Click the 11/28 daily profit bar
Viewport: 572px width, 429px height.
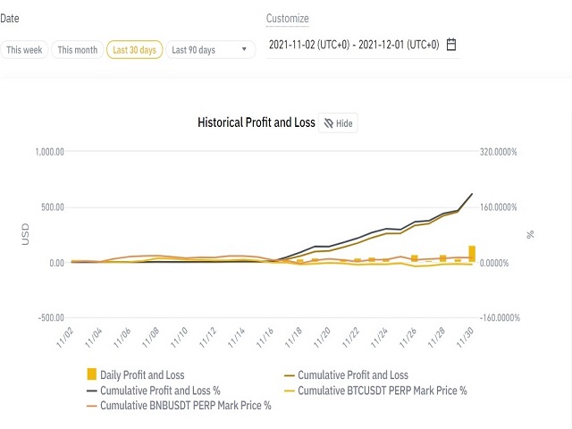point(443,258)
